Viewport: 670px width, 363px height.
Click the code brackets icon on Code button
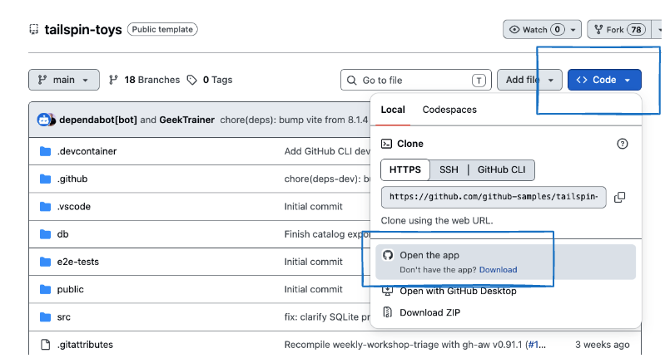tap(582, 80)
